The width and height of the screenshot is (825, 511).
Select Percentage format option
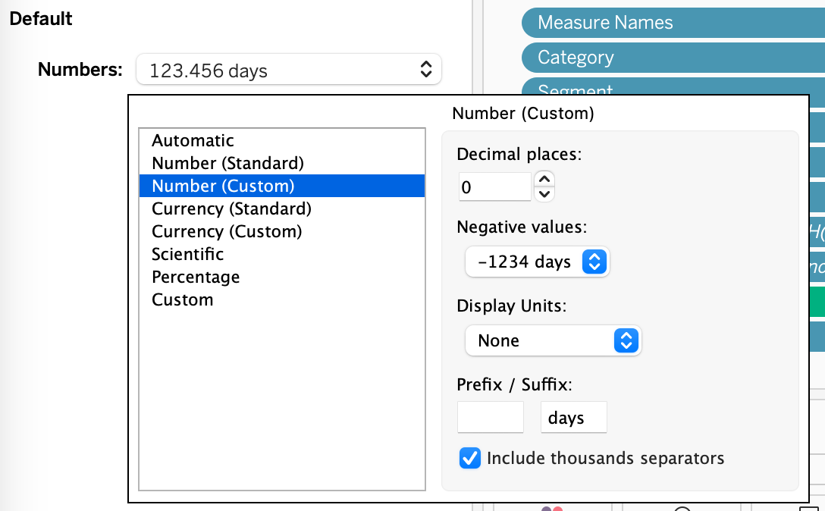tap(196, 277)
